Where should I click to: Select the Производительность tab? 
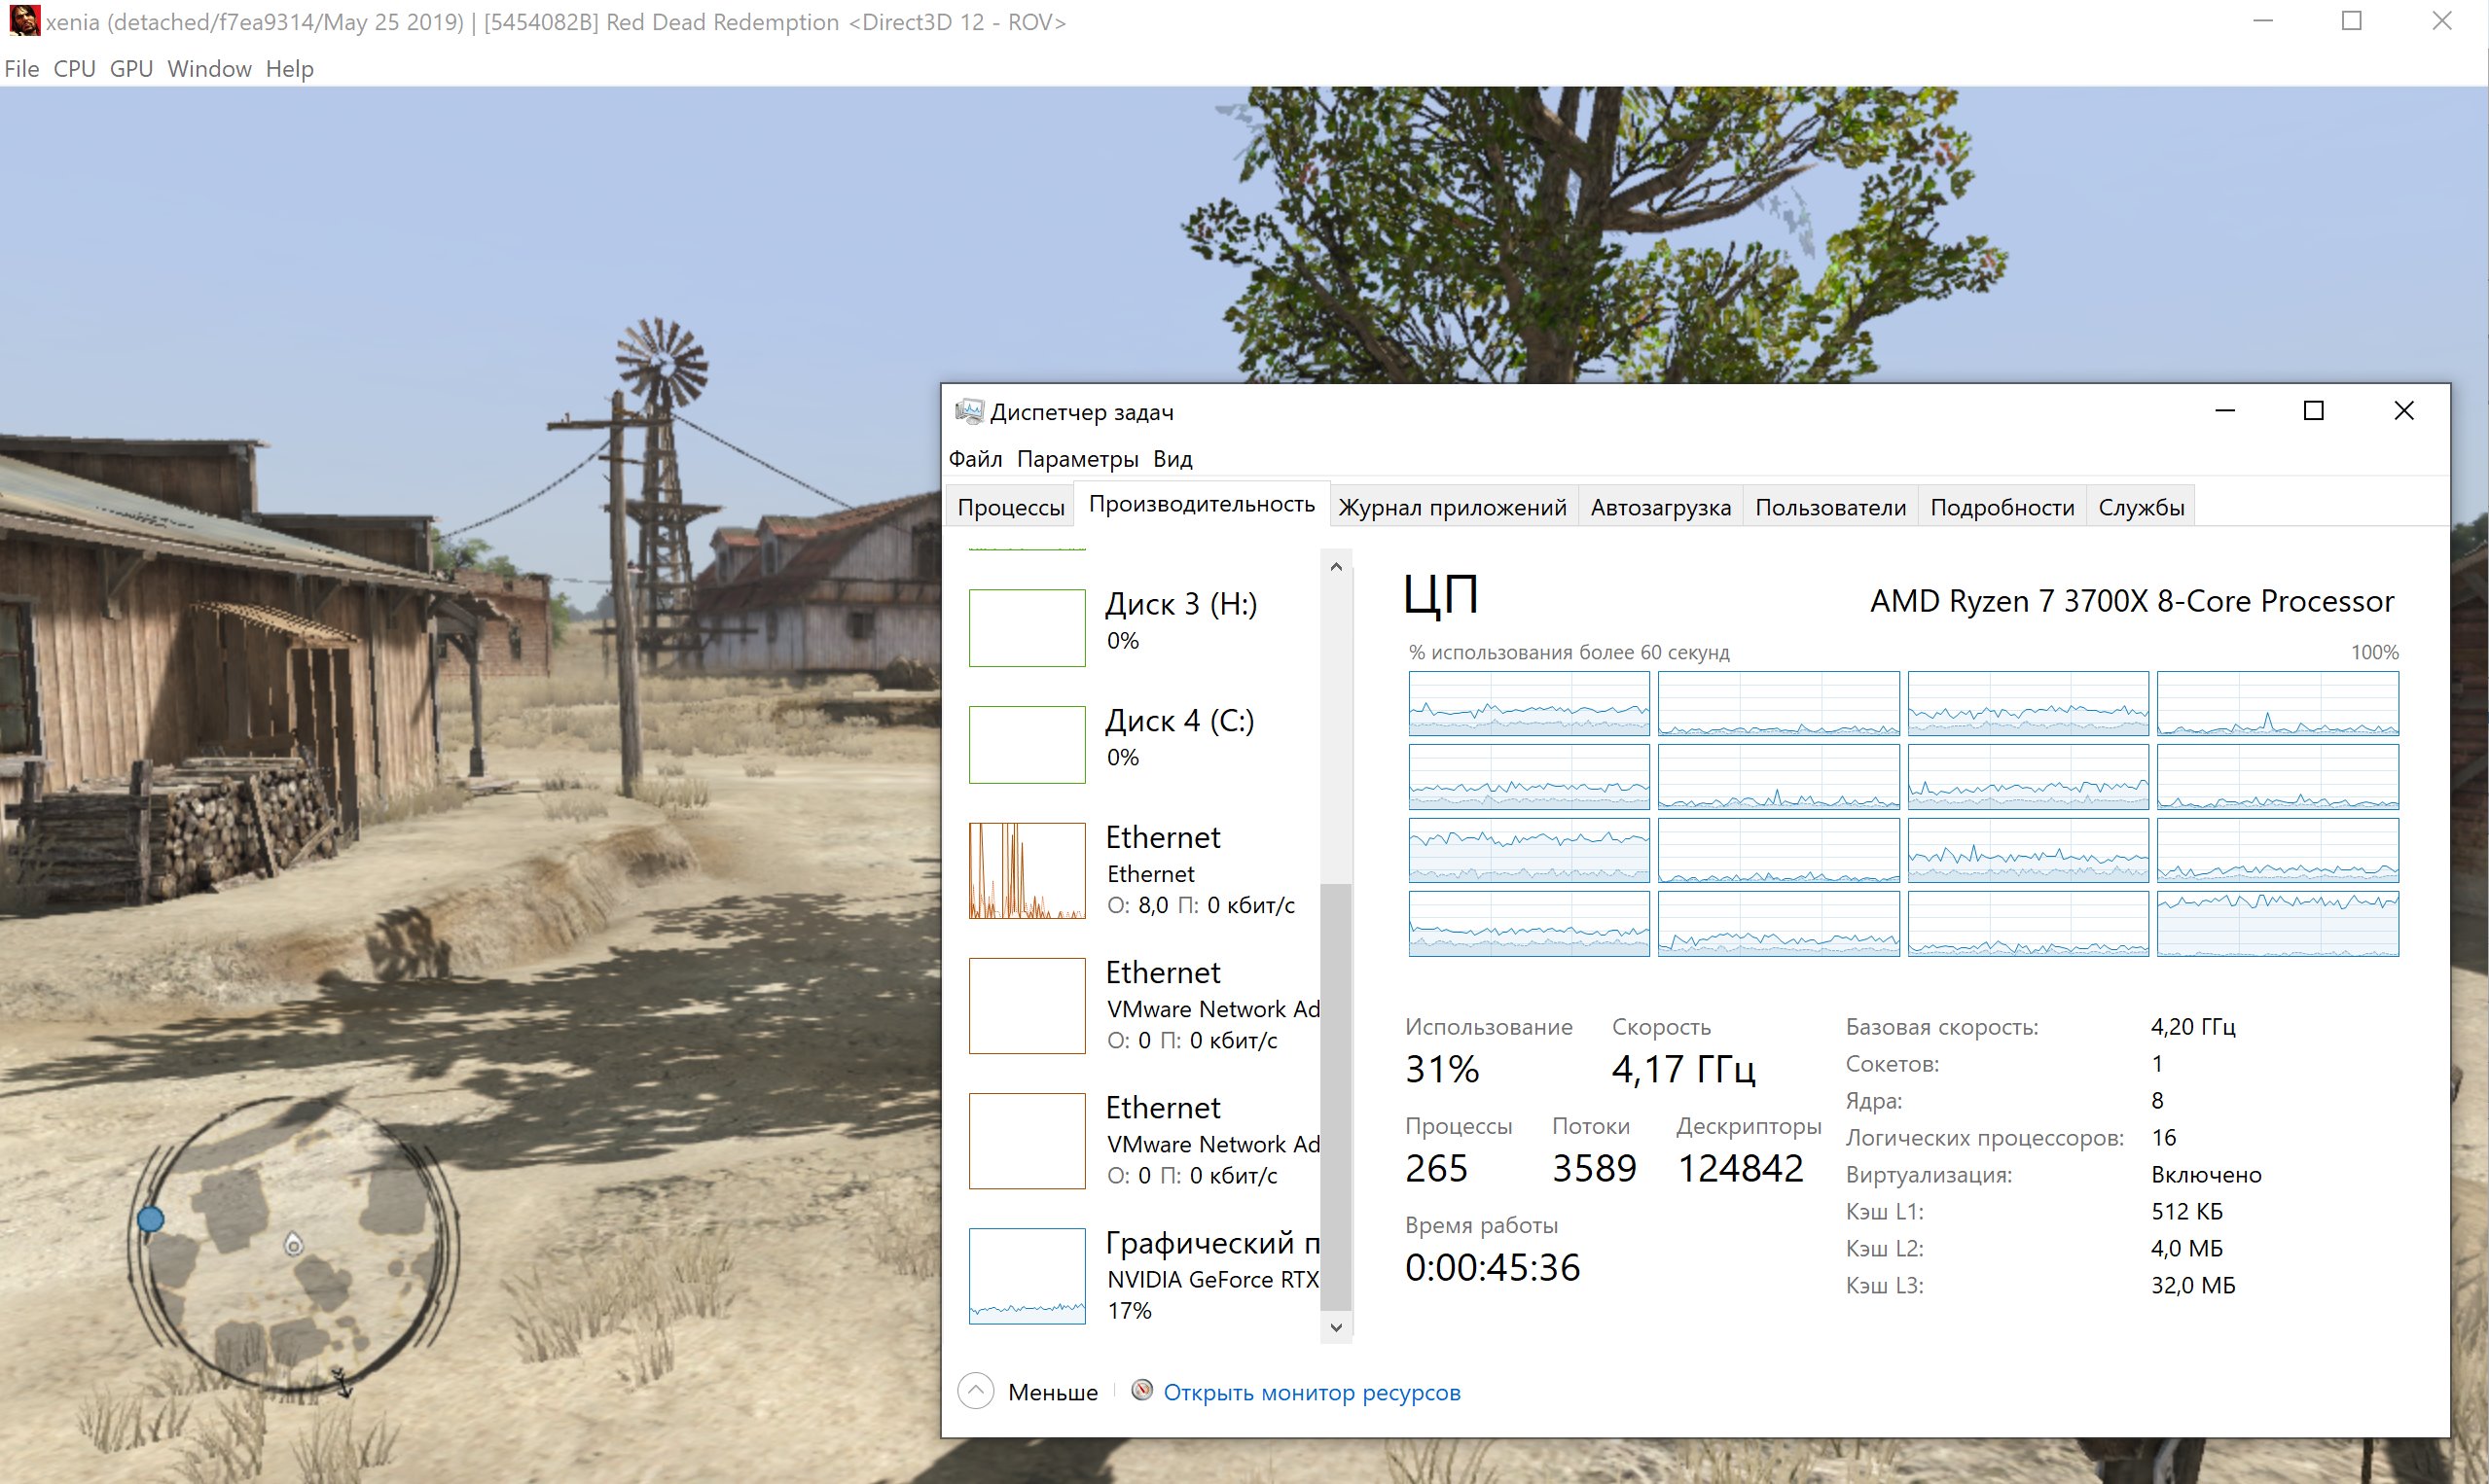[x=1202, y=504]
